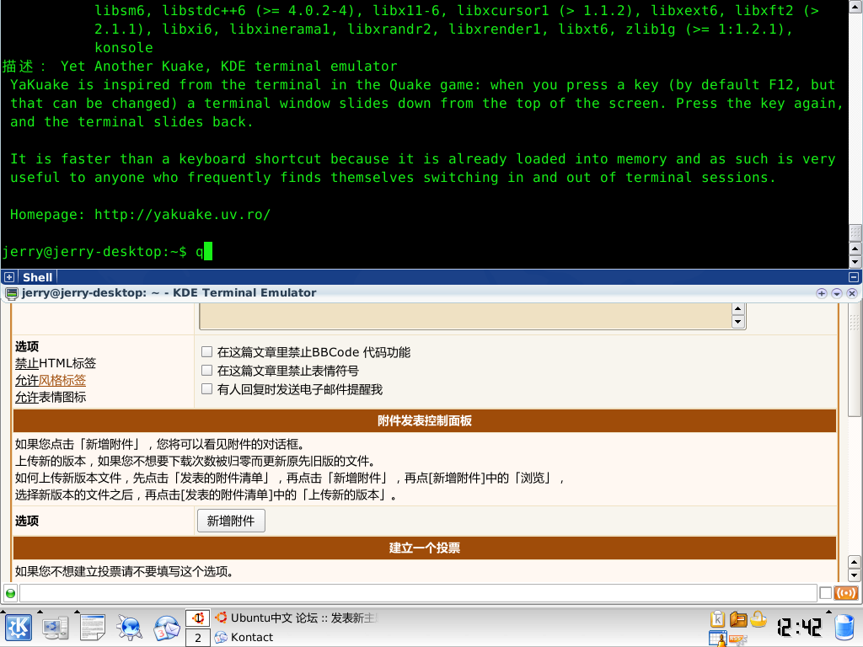Launch the text document icon in panel
The image size is (863, 647).
(x=93, y=628)
